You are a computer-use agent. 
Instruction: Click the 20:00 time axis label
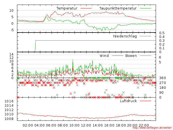(x=132, y=125)
